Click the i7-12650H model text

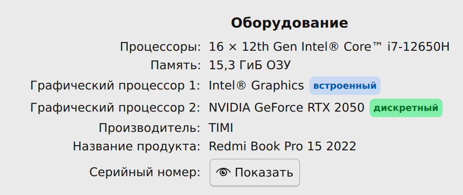pyautogui.click(x=419, y=47)
